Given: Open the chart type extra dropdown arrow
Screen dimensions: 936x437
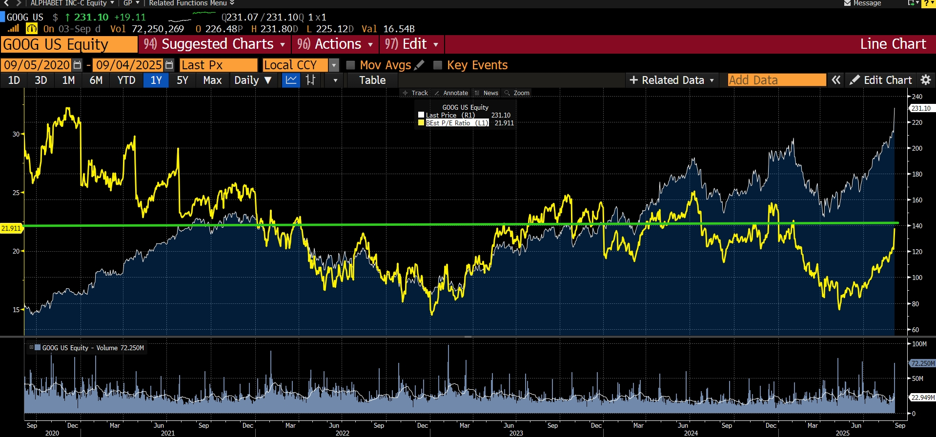Looking at the screenshot, I should click(335, 80).
